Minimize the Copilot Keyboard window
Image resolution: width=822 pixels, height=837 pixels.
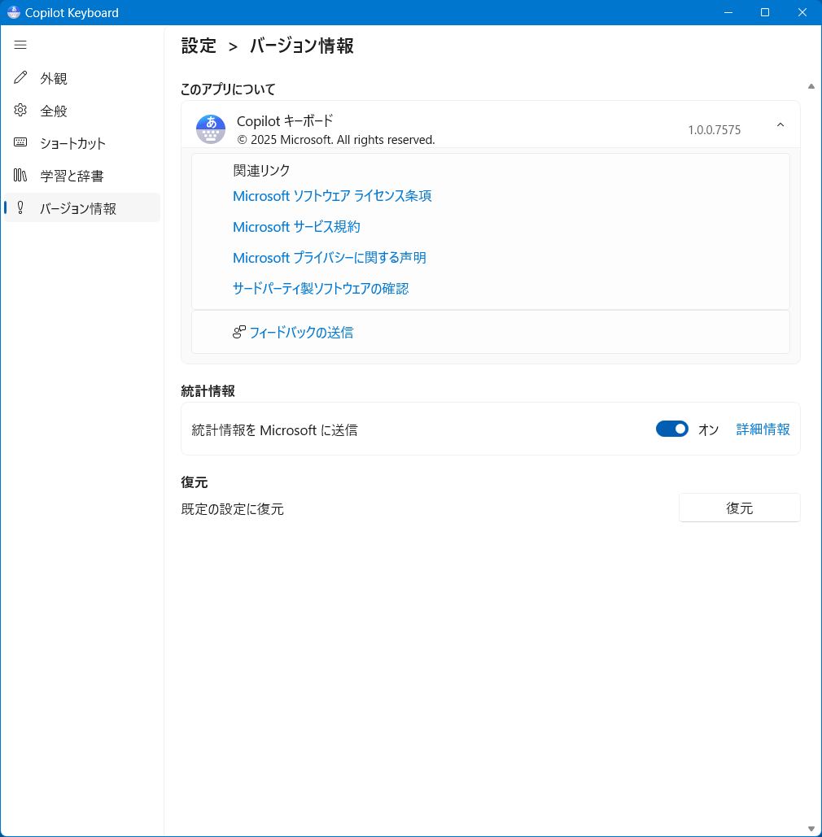click(728, 12)
